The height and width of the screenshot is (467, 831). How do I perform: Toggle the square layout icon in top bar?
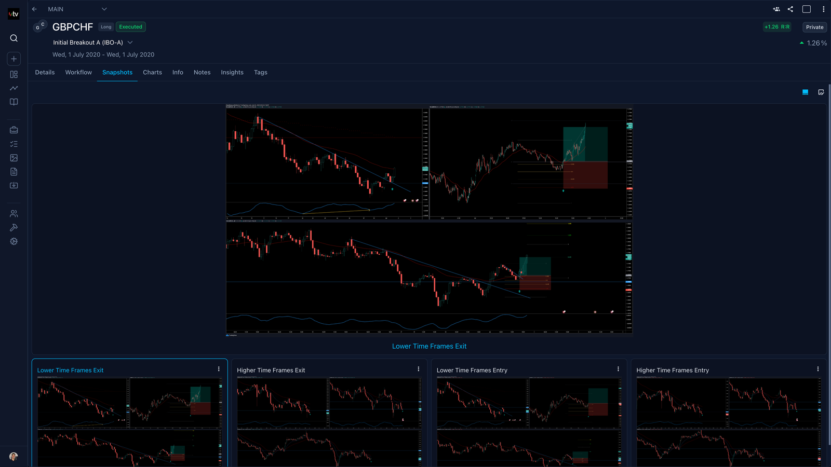(807, 9)
